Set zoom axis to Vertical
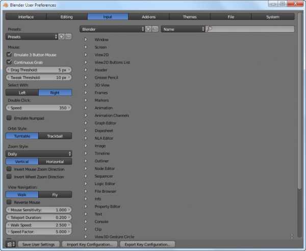Screen dimensions: 306x251 coord(22,162)
